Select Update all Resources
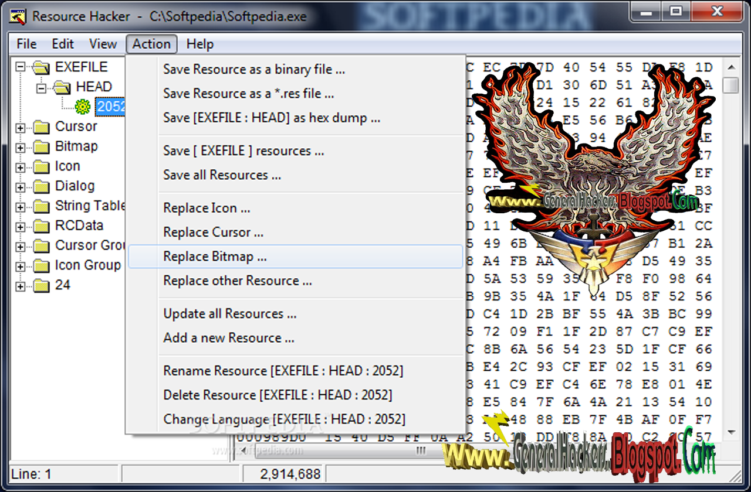Viewport: 751px width, 492px height. click(296, 313)
